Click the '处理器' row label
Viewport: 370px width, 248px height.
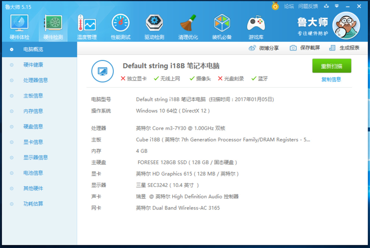point(99,128)
